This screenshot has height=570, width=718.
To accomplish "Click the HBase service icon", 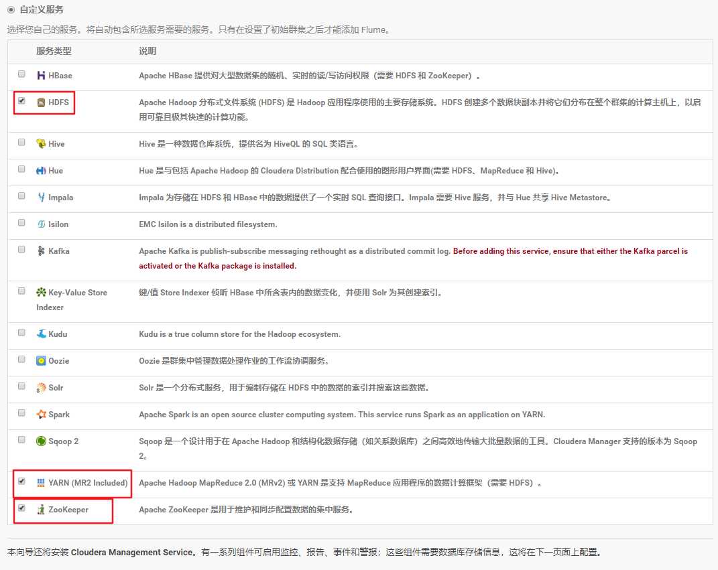I will (41, 76).
